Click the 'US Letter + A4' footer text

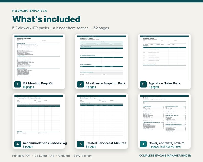coord(44,156)
